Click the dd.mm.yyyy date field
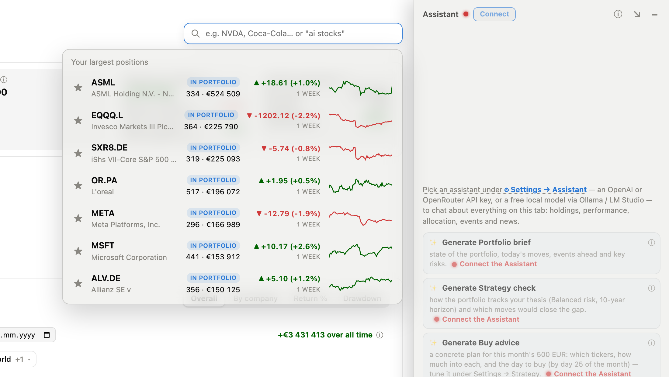 27,335
